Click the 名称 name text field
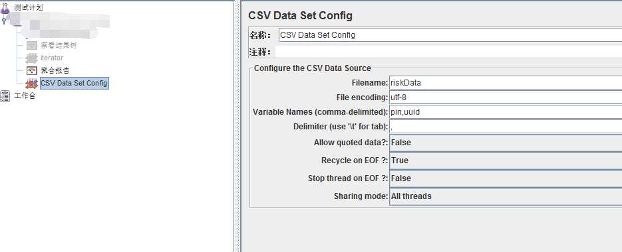The width and height of the screenshot is (622, 252). pos(450,34)
